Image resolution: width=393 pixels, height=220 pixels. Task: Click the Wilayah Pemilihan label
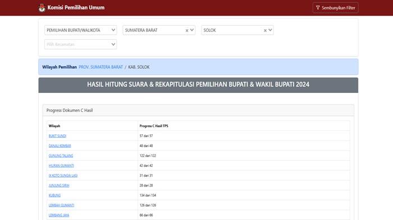click(60, 67)
